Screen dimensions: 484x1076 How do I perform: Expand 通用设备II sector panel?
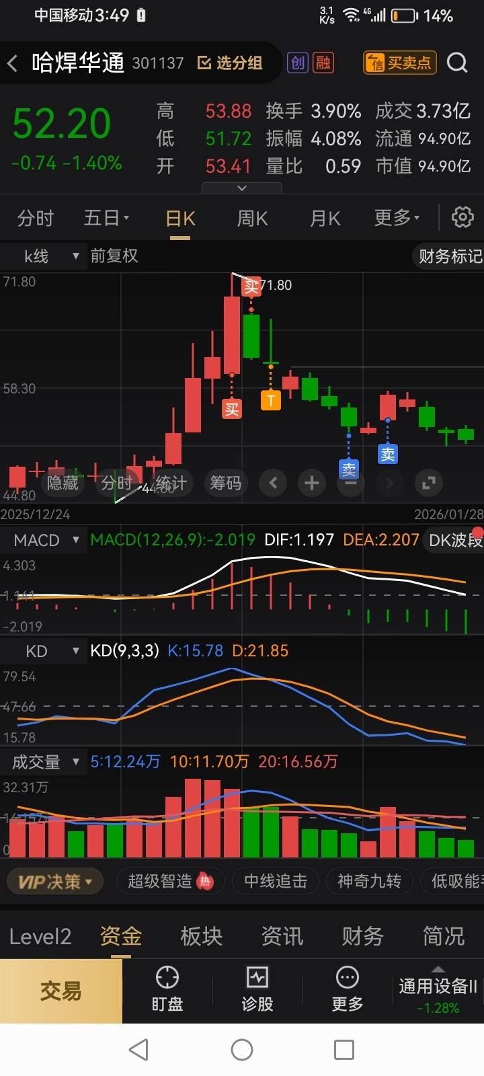pos(438,991)
